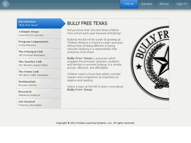The image size is (191, 143).
Task: View the Testimonials section
Action: [x=39, y=83]
